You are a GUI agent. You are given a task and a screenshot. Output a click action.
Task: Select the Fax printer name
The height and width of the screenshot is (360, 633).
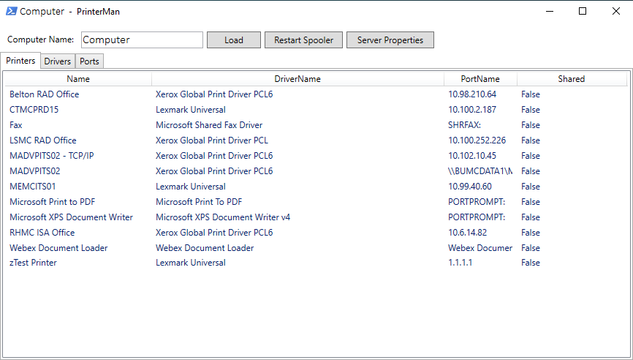pos(16,125)
